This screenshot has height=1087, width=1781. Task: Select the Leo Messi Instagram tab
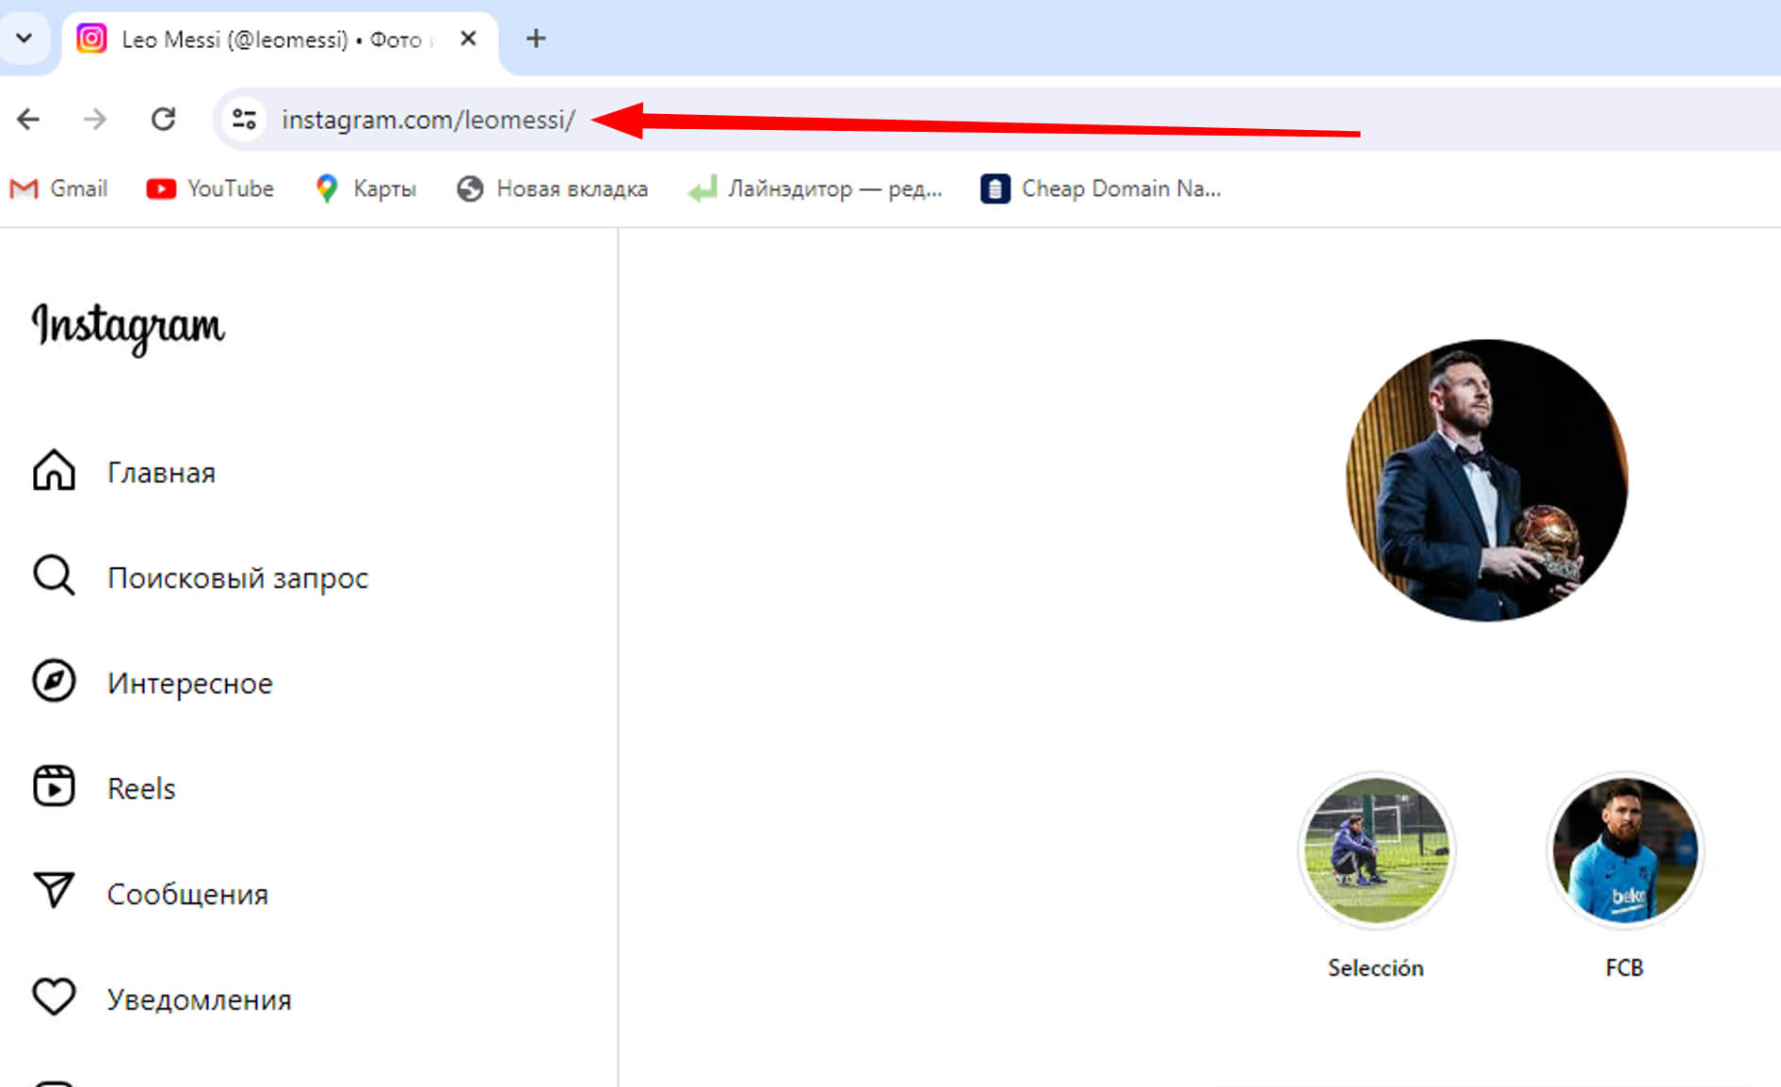(280, 40)
